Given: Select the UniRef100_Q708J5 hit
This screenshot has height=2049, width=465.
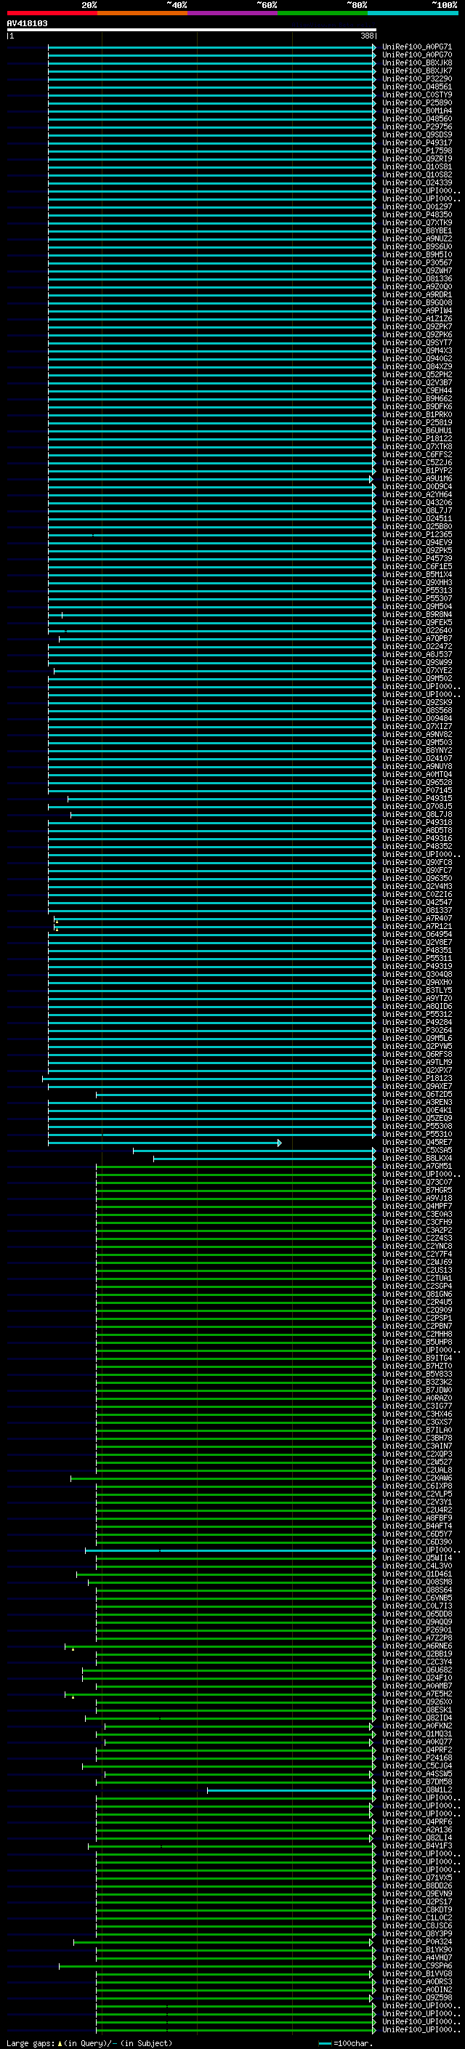Looking at the screenshot, I should 416,807.
